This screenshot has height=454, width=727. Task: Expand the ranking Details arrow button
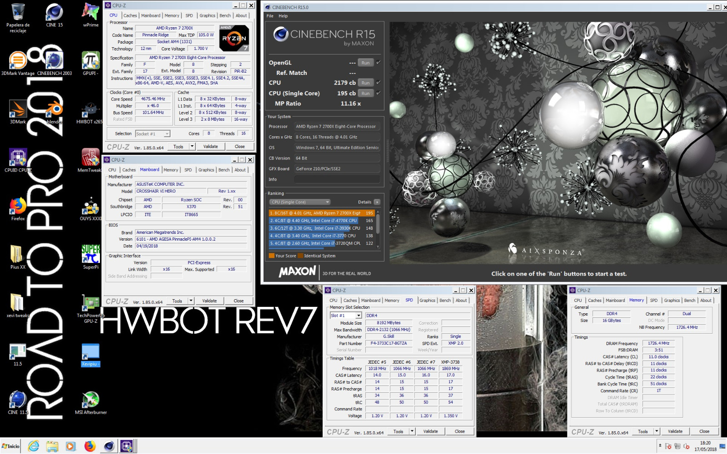[x=377, y=202]
